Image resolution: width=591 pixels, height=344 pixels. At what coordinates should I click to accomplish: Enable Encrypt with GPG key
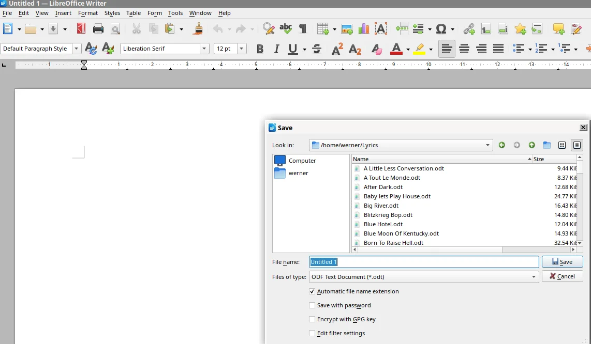312,319
